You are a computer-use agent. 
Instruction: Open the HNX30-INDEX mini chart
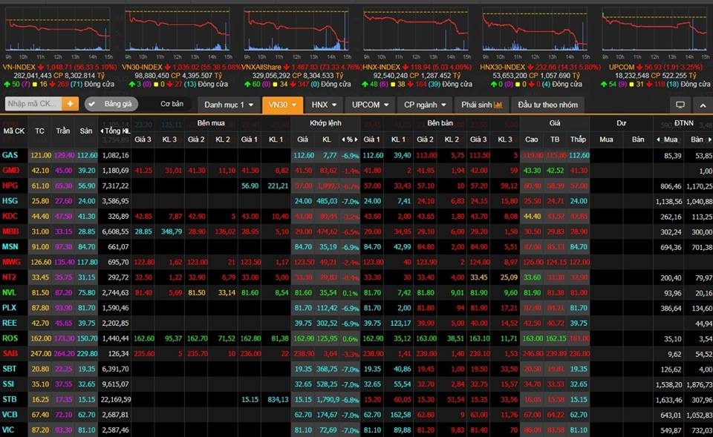(535, 30)
